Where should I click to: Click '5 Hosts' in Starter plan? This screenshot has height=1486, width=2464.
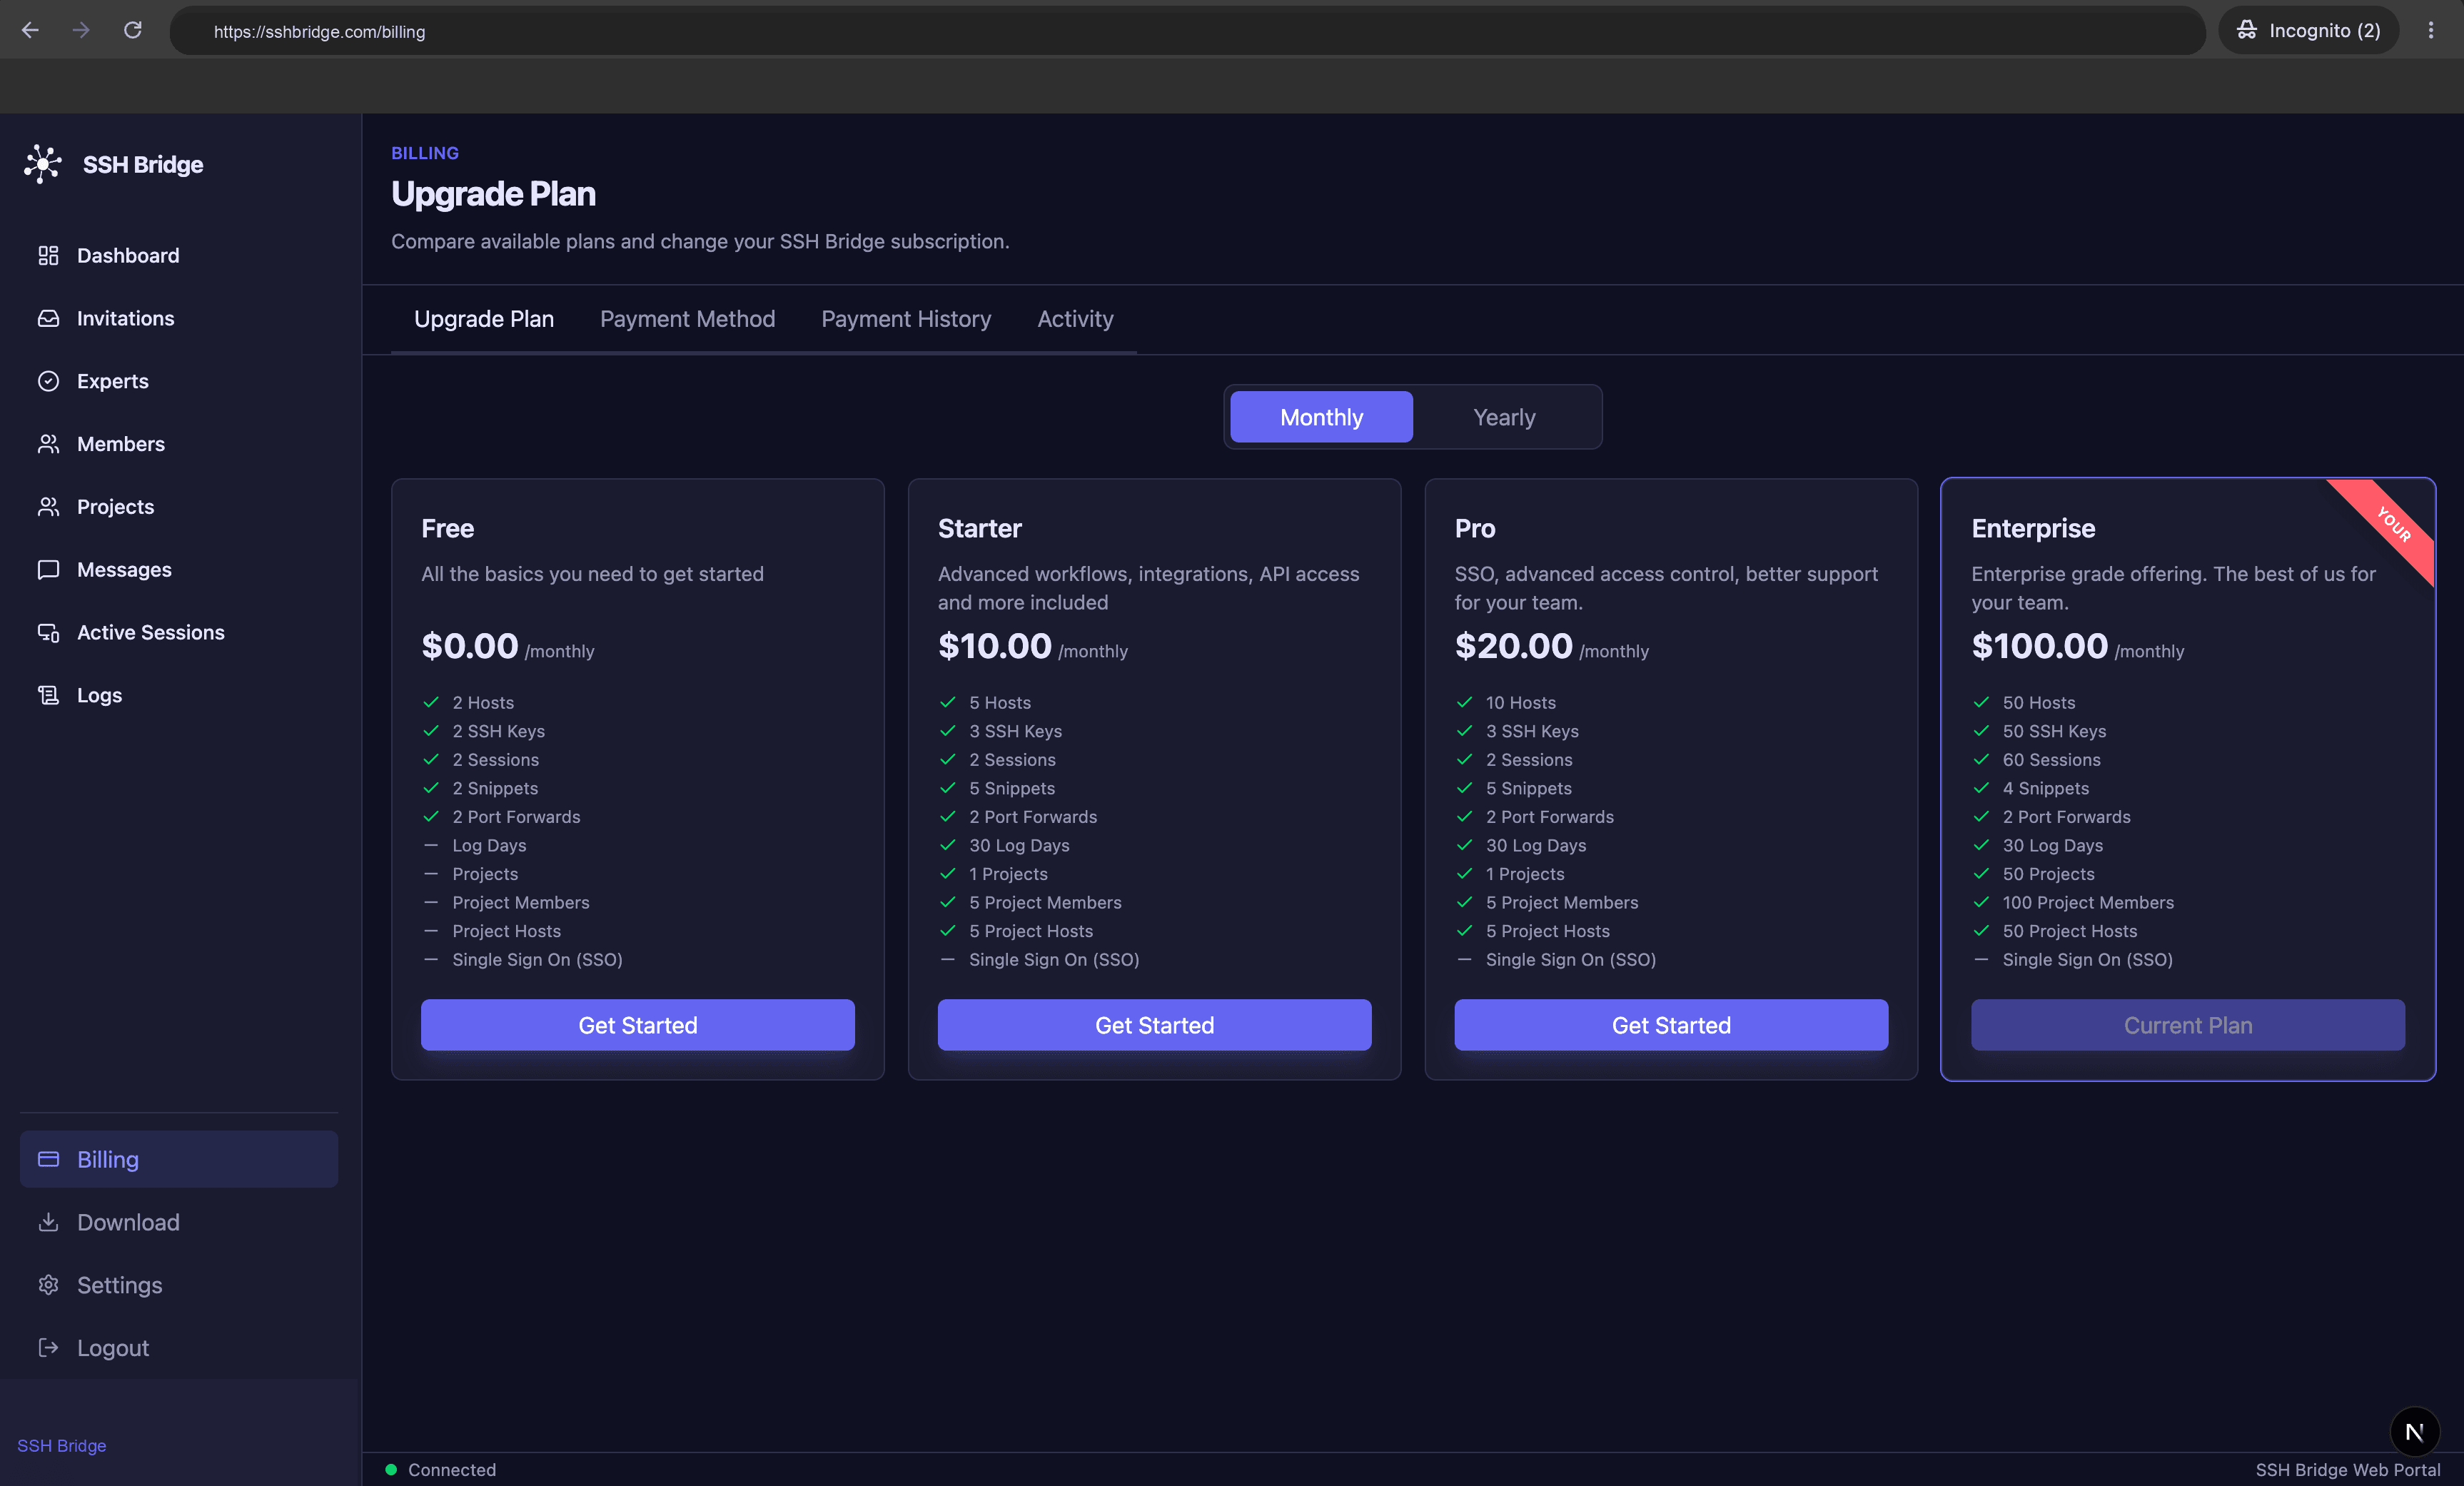[999, 703]
